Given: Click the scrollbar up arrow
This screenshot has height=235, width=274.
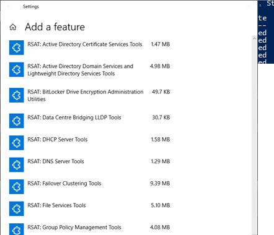Looking at the screenshot, I should point(254,38).
